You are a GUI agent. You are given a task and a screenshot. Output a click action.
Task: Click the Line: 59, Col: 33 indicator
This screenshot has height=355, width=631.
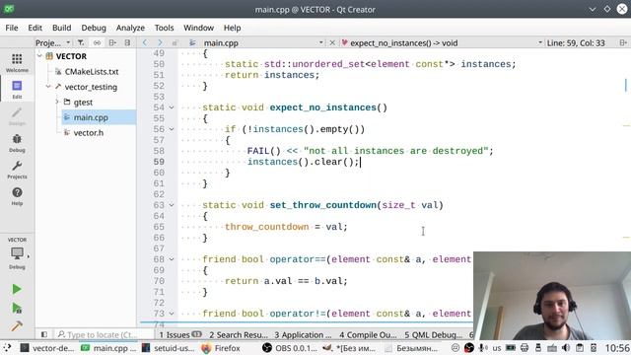click(576, 42)
